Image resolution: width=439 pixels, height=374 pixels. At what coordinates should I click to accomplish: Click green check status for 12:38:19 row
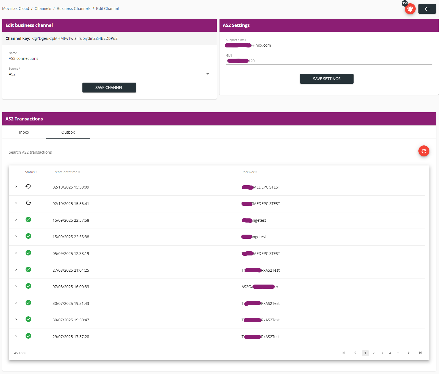coord(28,253)
